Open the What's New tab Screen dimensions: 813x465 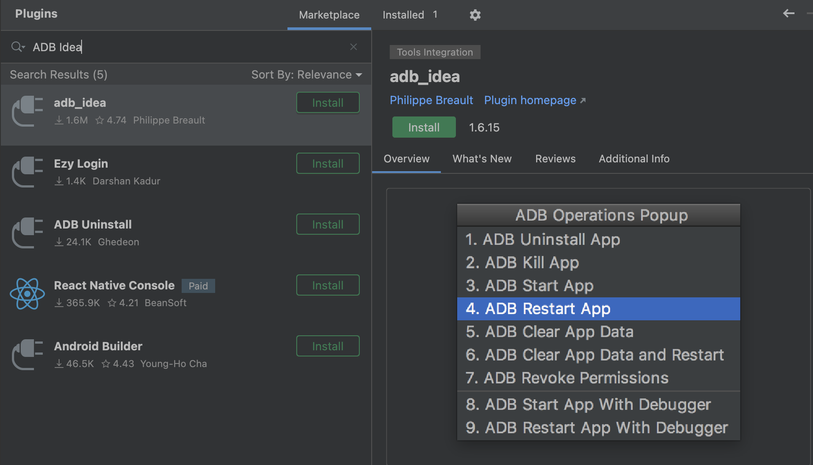coord(482,159)
